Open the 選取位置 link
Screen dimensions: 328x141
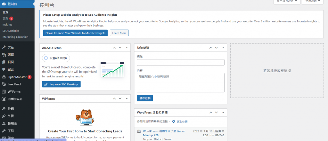(x=182, y=122)
